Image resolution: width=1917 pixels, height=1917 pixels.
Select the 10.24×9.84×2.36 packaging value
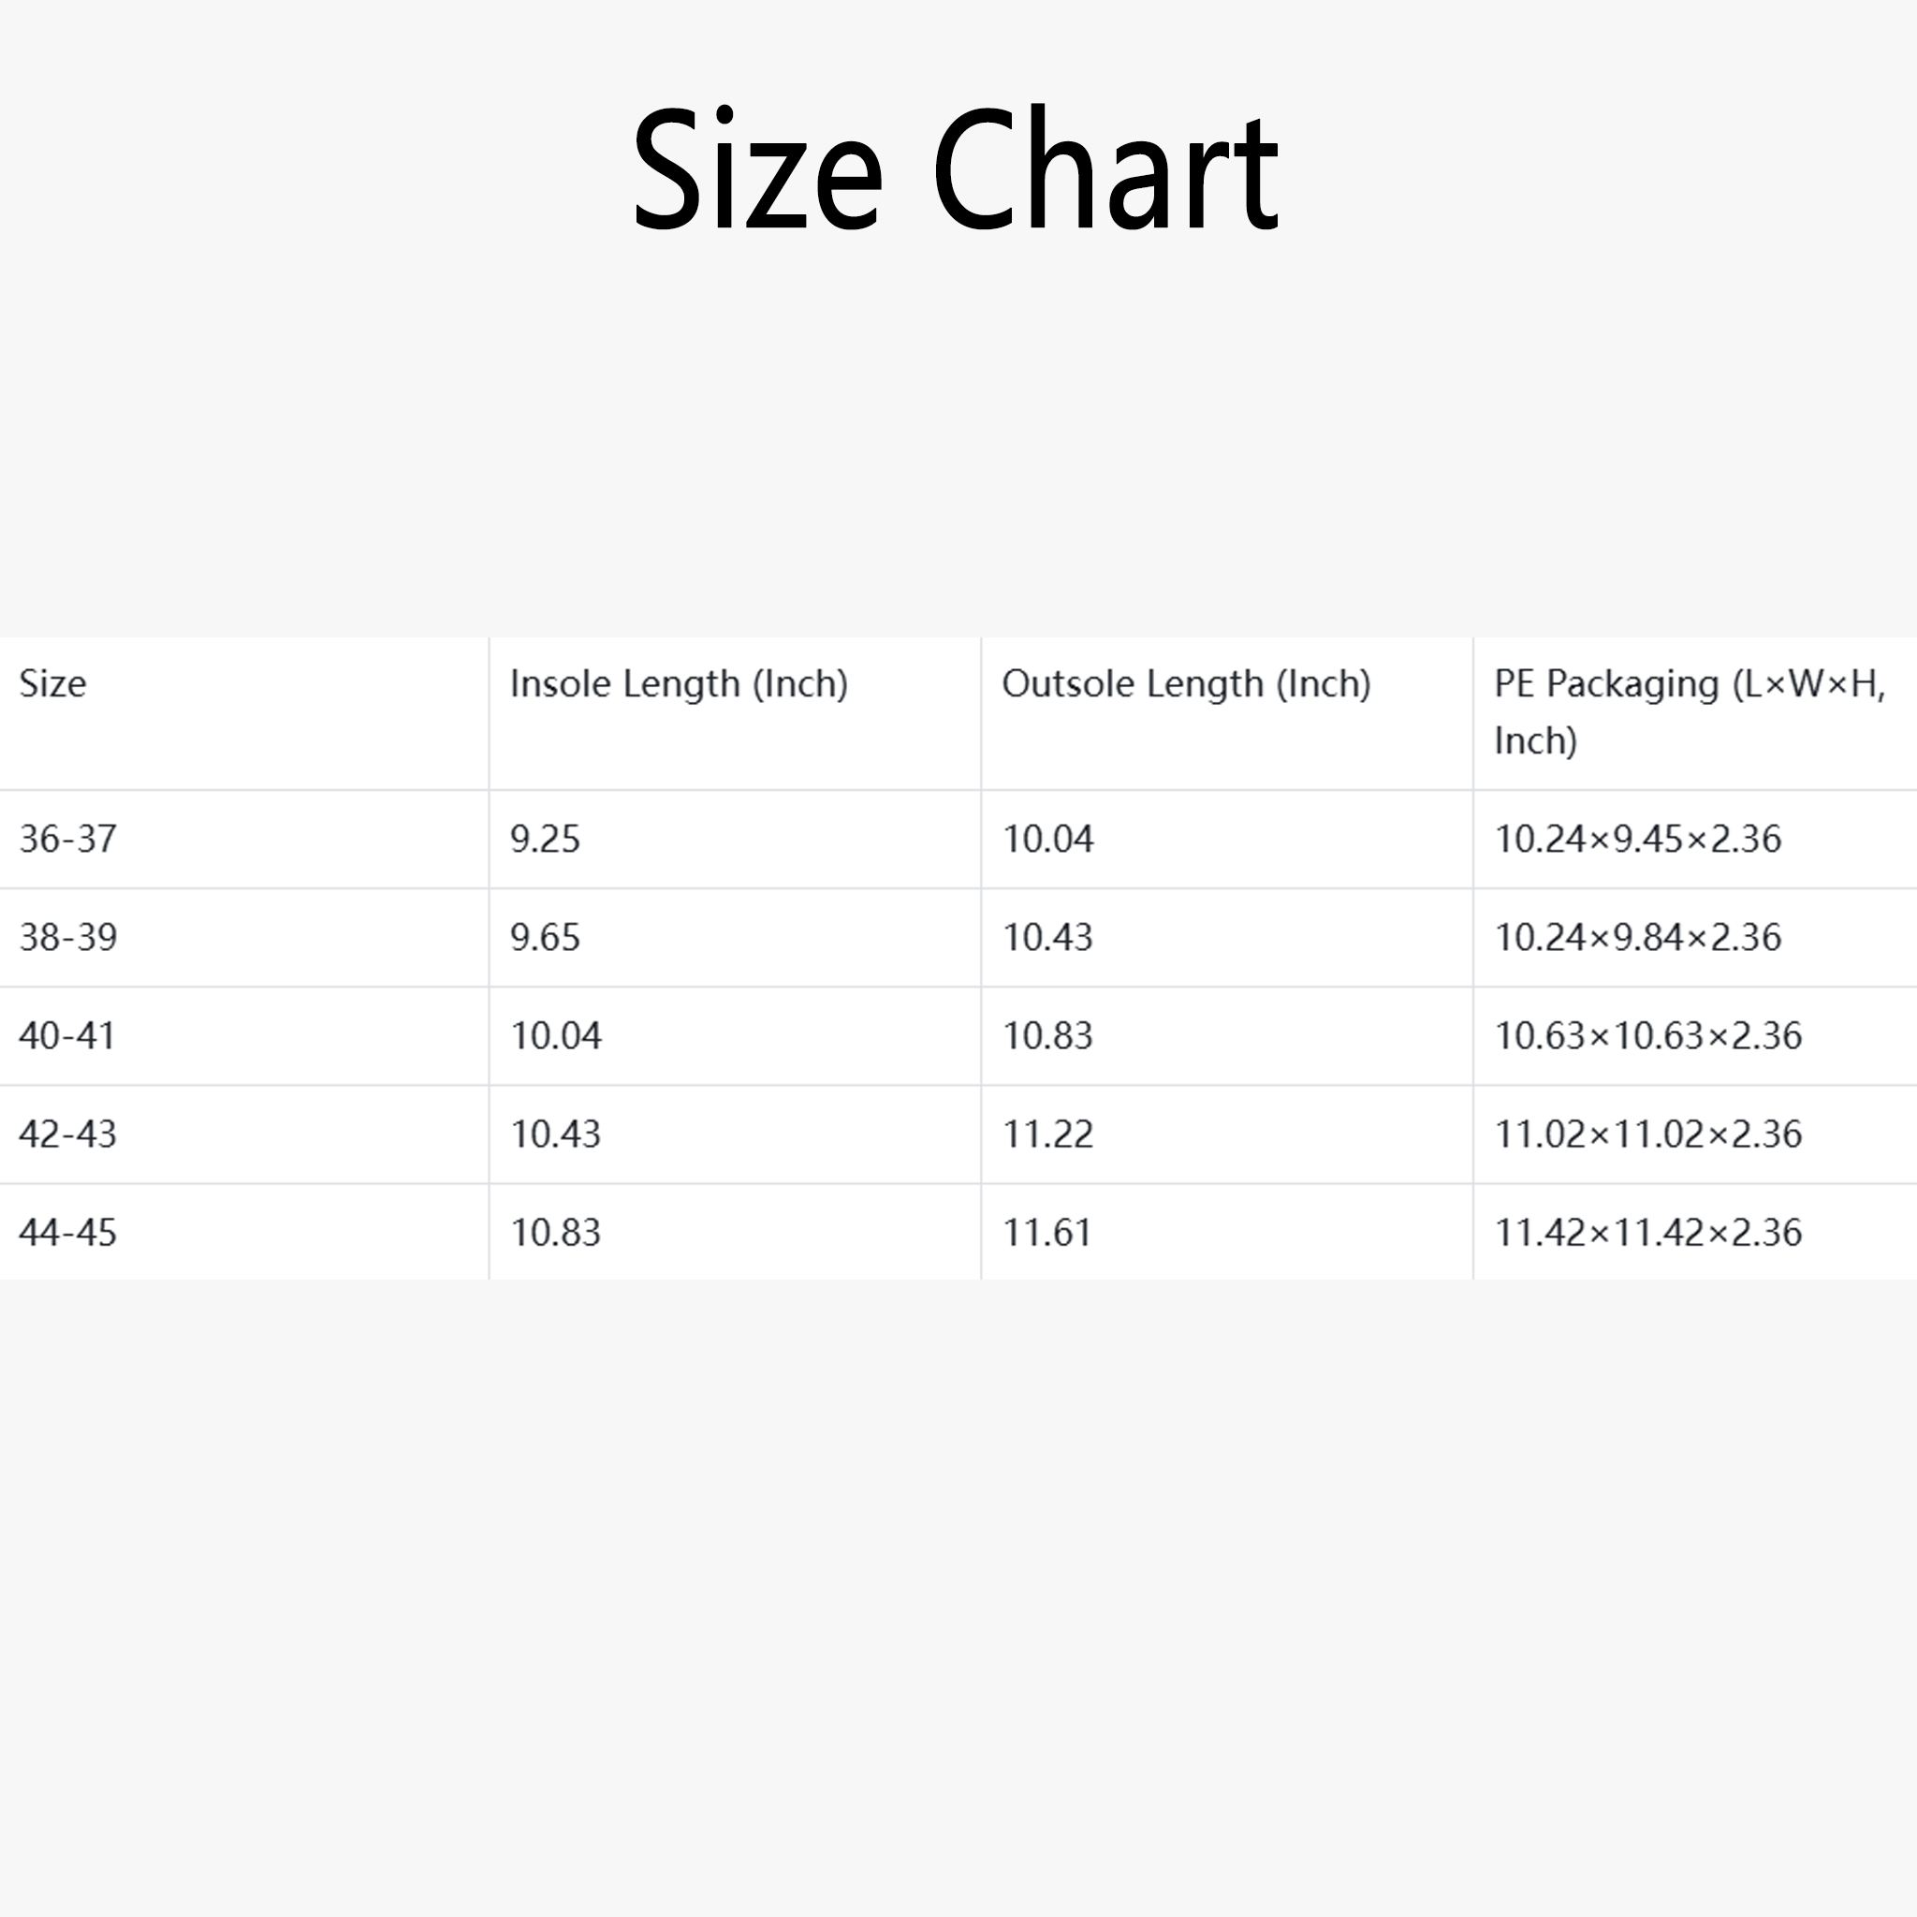(x=1637, y=938)
